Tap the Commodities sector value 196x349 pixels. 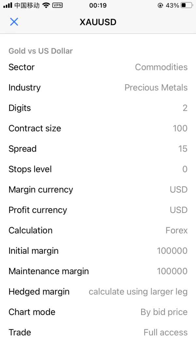161,67
